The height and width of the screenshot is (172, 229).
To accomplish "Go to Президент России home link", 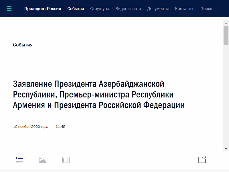I will click(43, 9).
